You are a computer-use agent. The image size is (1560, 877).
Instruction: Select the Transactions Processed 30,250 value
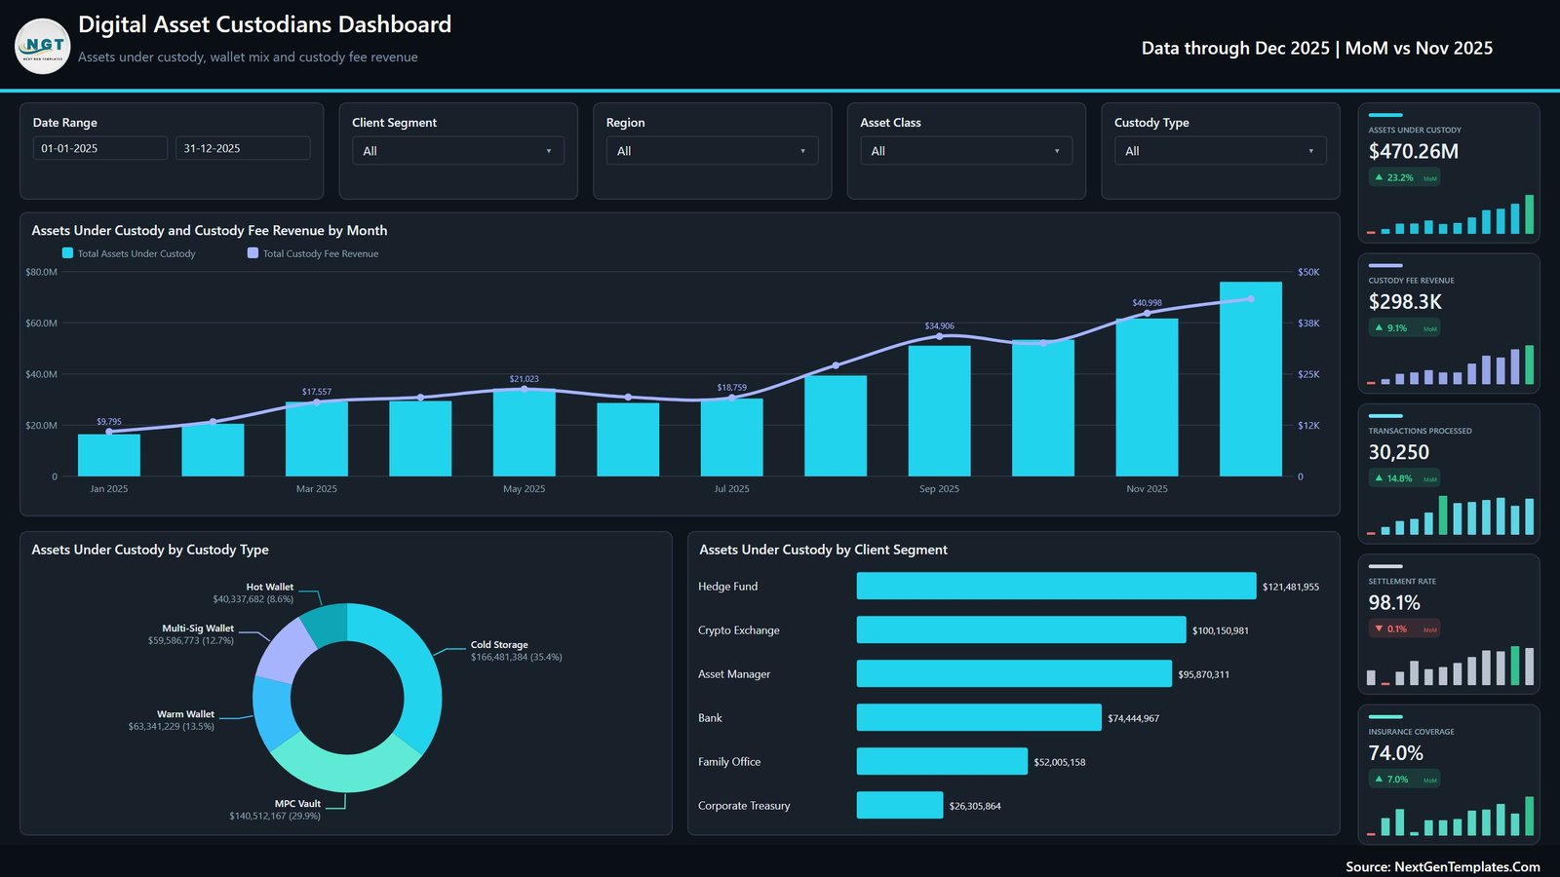click(1399, 452)
